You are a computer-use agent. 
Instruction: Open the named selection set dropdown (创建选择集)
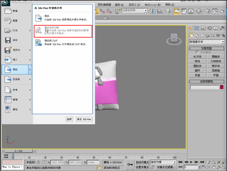[x=146, y=10]
